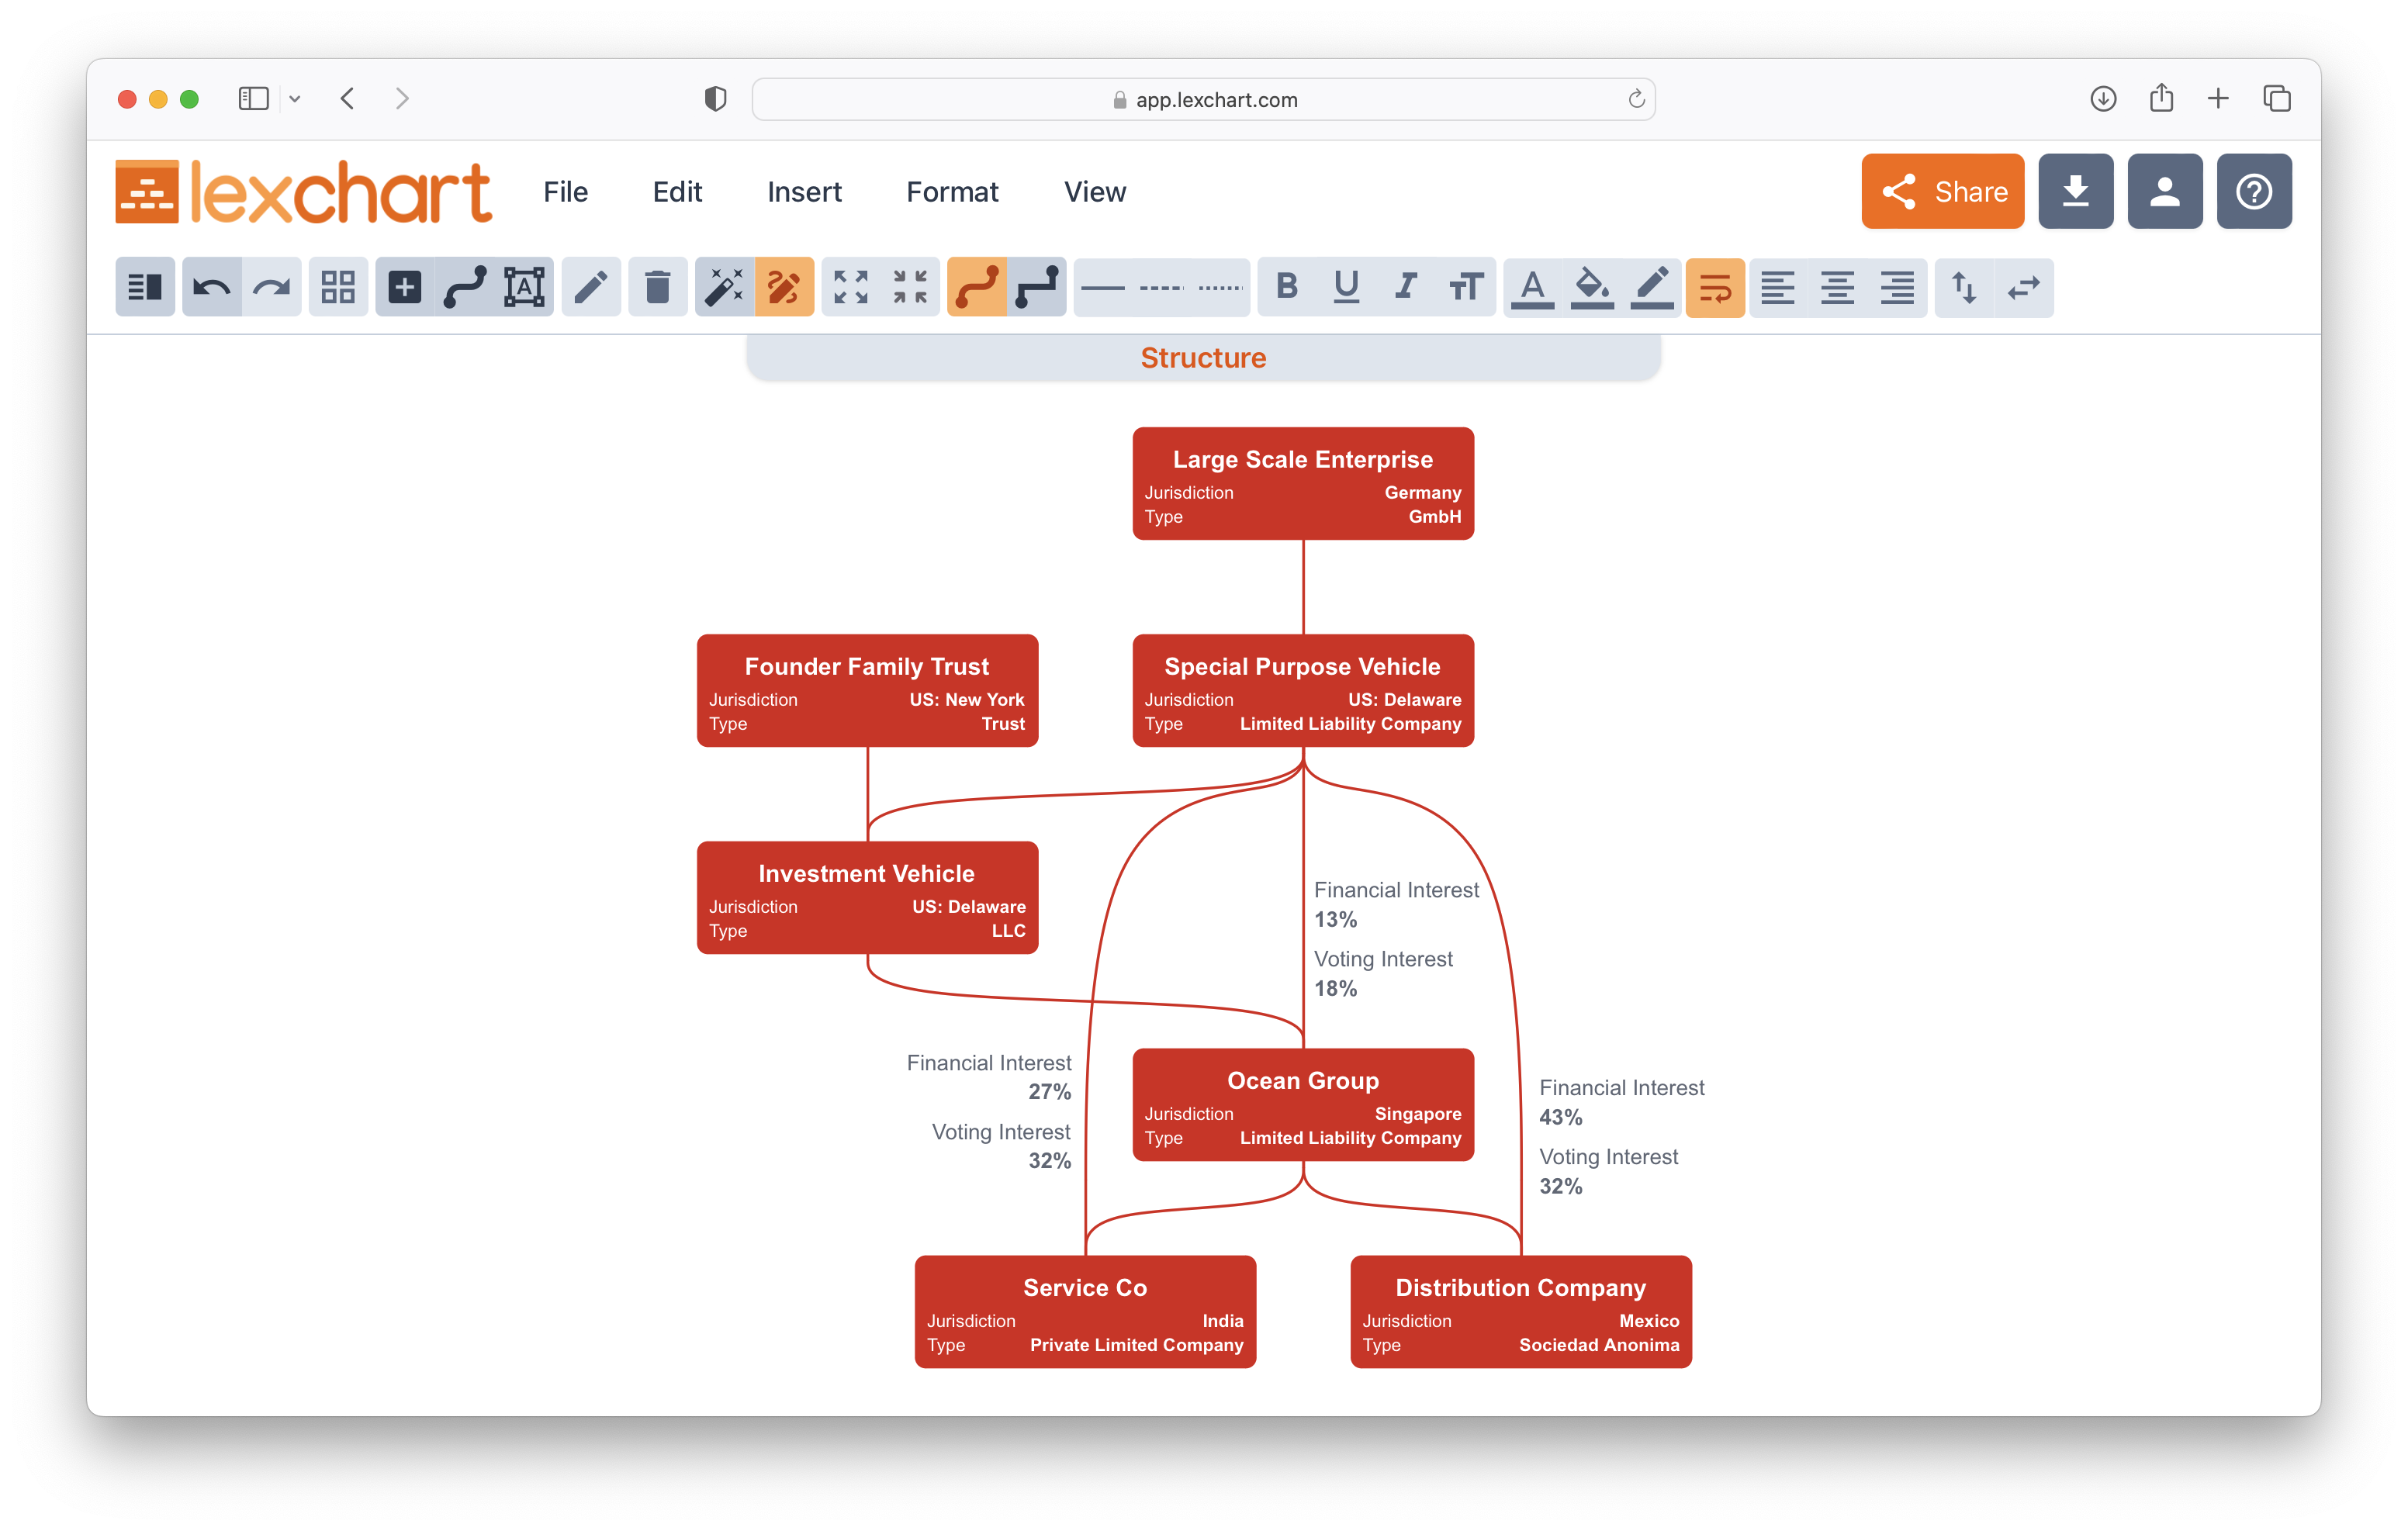Select the magic wand auto-style tool
Screen dimensions: 2408x1531
point(723,288)
